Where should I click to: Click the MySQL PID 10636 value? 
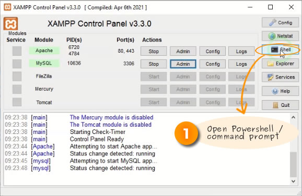click(x=74, y=63)
